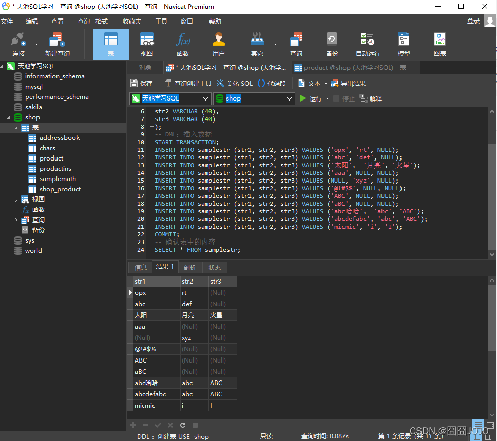Image resolution: width=497 pixels, height=441 pixels.
Task: Click the user avatar icon next to 登录
Action: [x=490, y=21]
